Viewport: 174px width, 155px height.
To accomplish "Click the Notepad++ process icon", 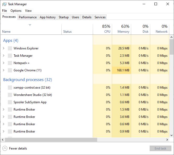I will [x=10, y=63].
